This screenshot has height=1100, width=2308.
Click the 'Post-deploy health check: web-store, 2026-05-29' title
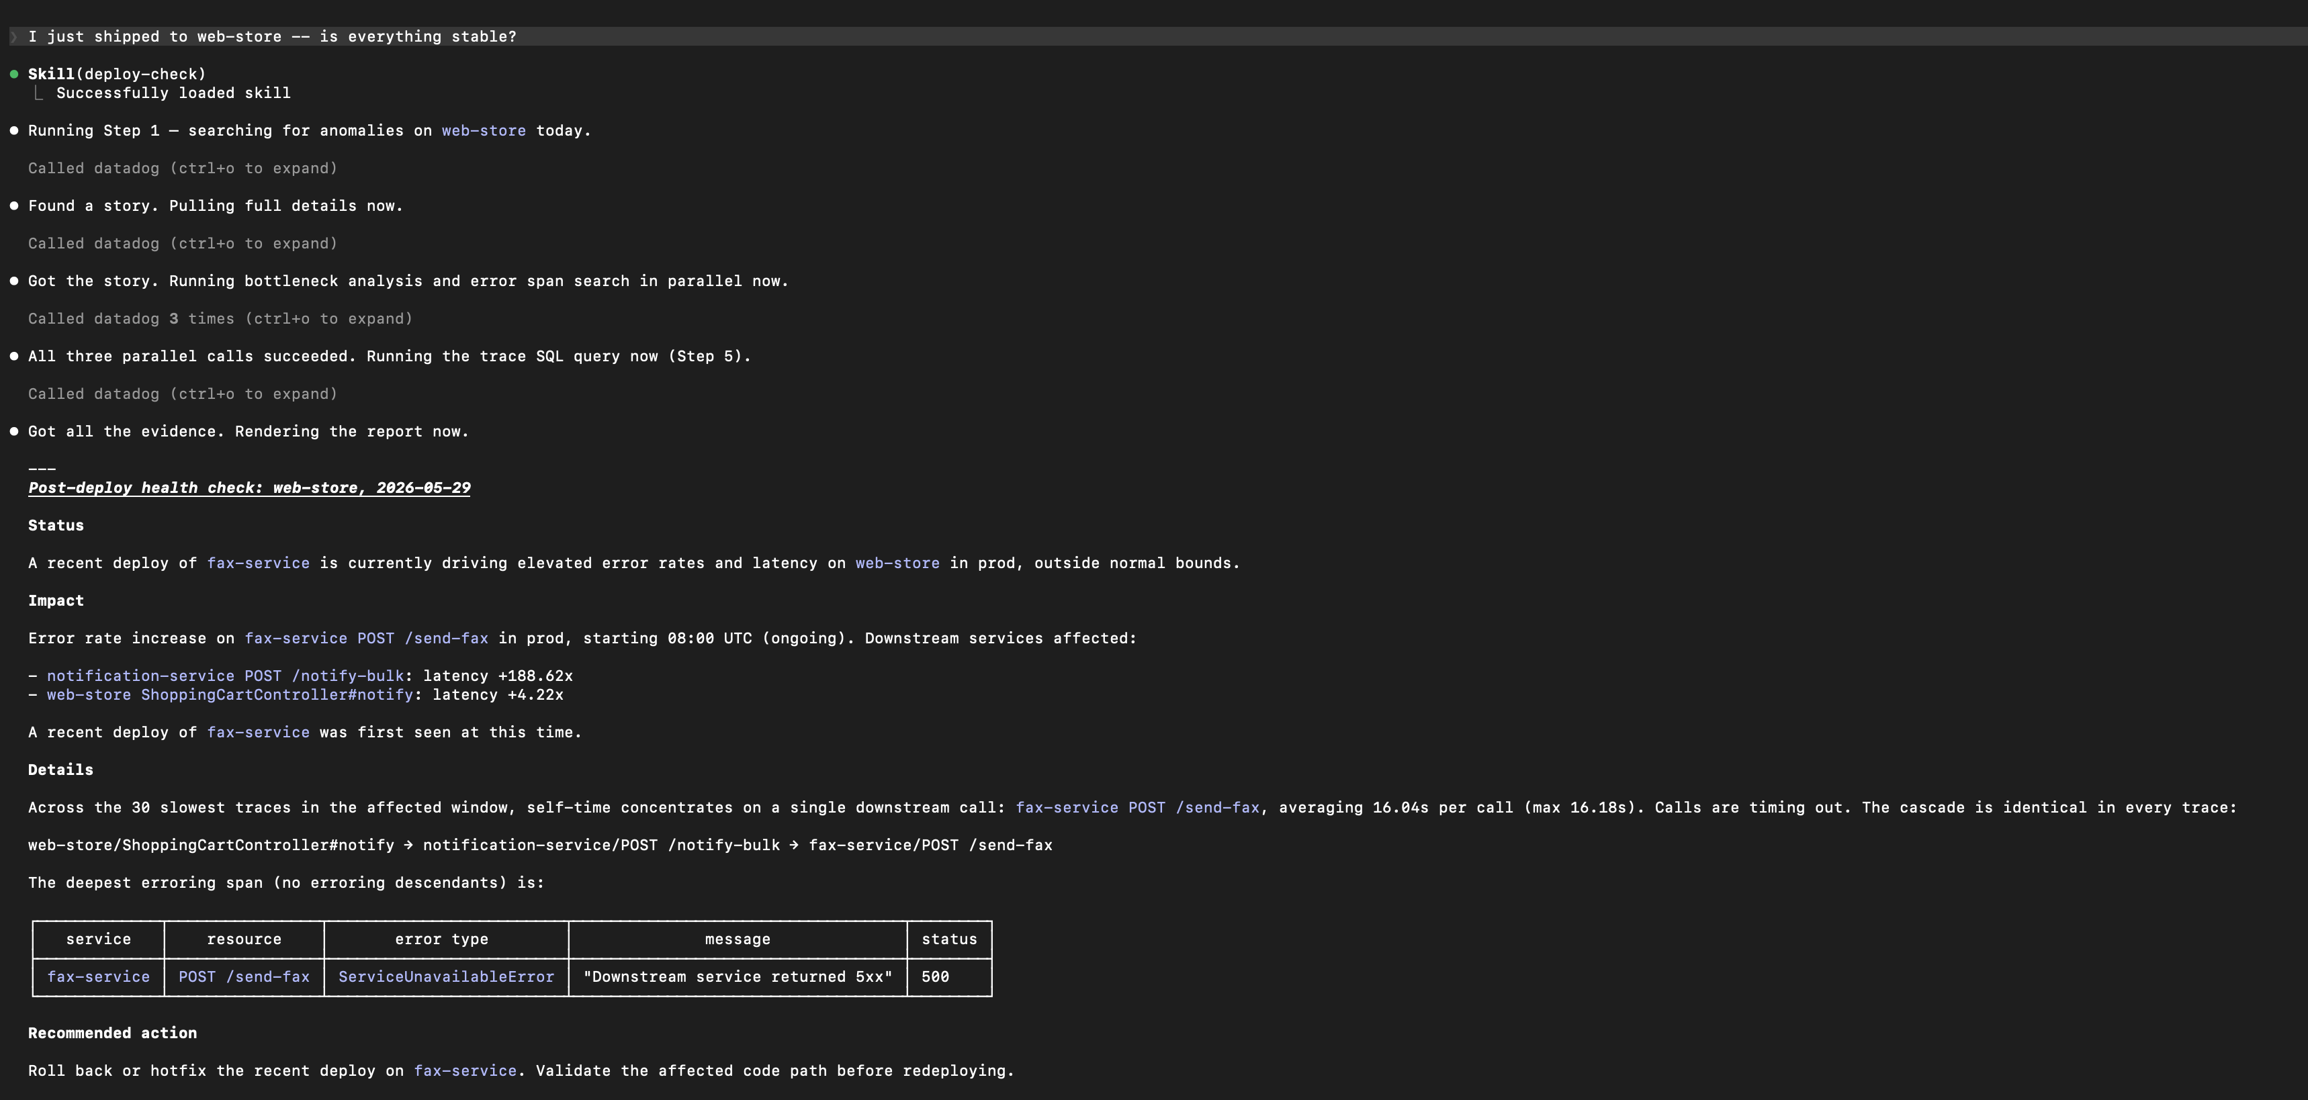[249, 488]
